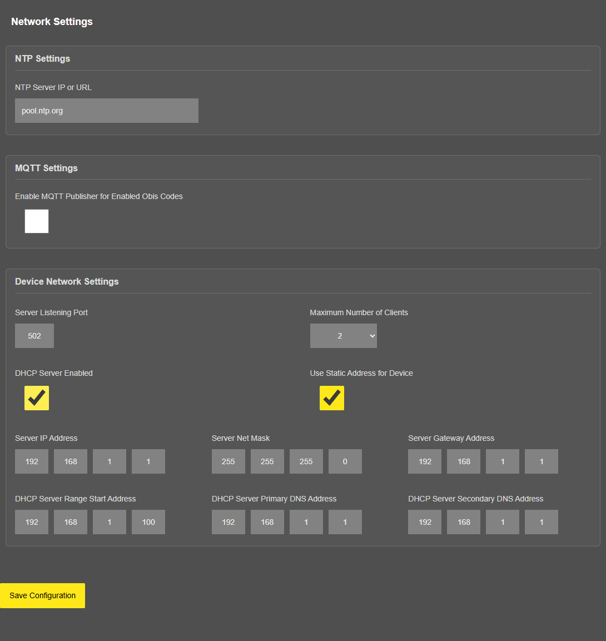
Task: Click third octet of DHCP Range Start Address
Action: 110,521
